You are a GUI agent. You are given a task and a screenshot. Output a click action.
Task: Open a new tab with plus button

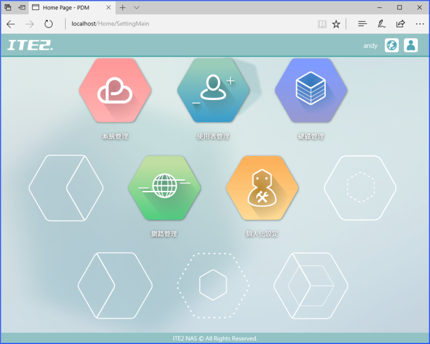click(x=123, y=8)
